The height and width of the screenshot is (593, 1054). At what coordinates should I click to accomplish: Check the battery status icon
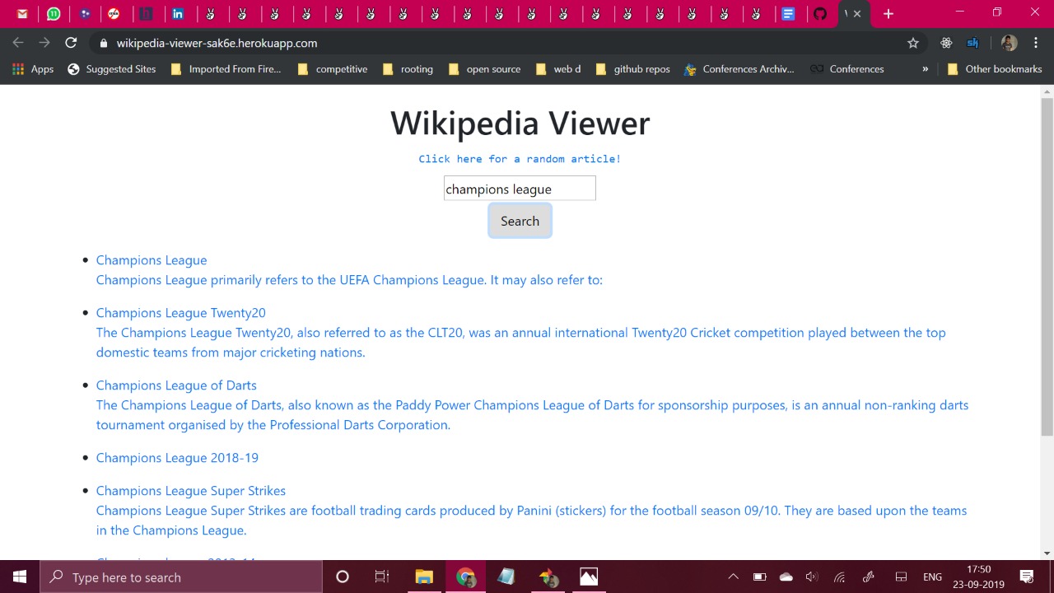click(760, 577)
